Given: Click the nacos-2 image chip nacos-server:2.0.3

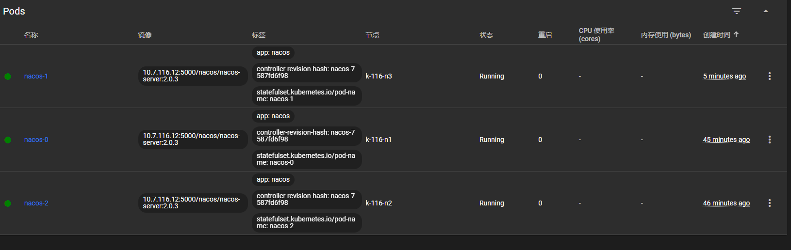Looking at the screenshot, I should click(193, 203).
